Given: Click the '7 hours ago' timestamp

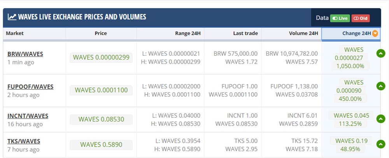Looking at the screenshot, I should click(x=23, y=150).
